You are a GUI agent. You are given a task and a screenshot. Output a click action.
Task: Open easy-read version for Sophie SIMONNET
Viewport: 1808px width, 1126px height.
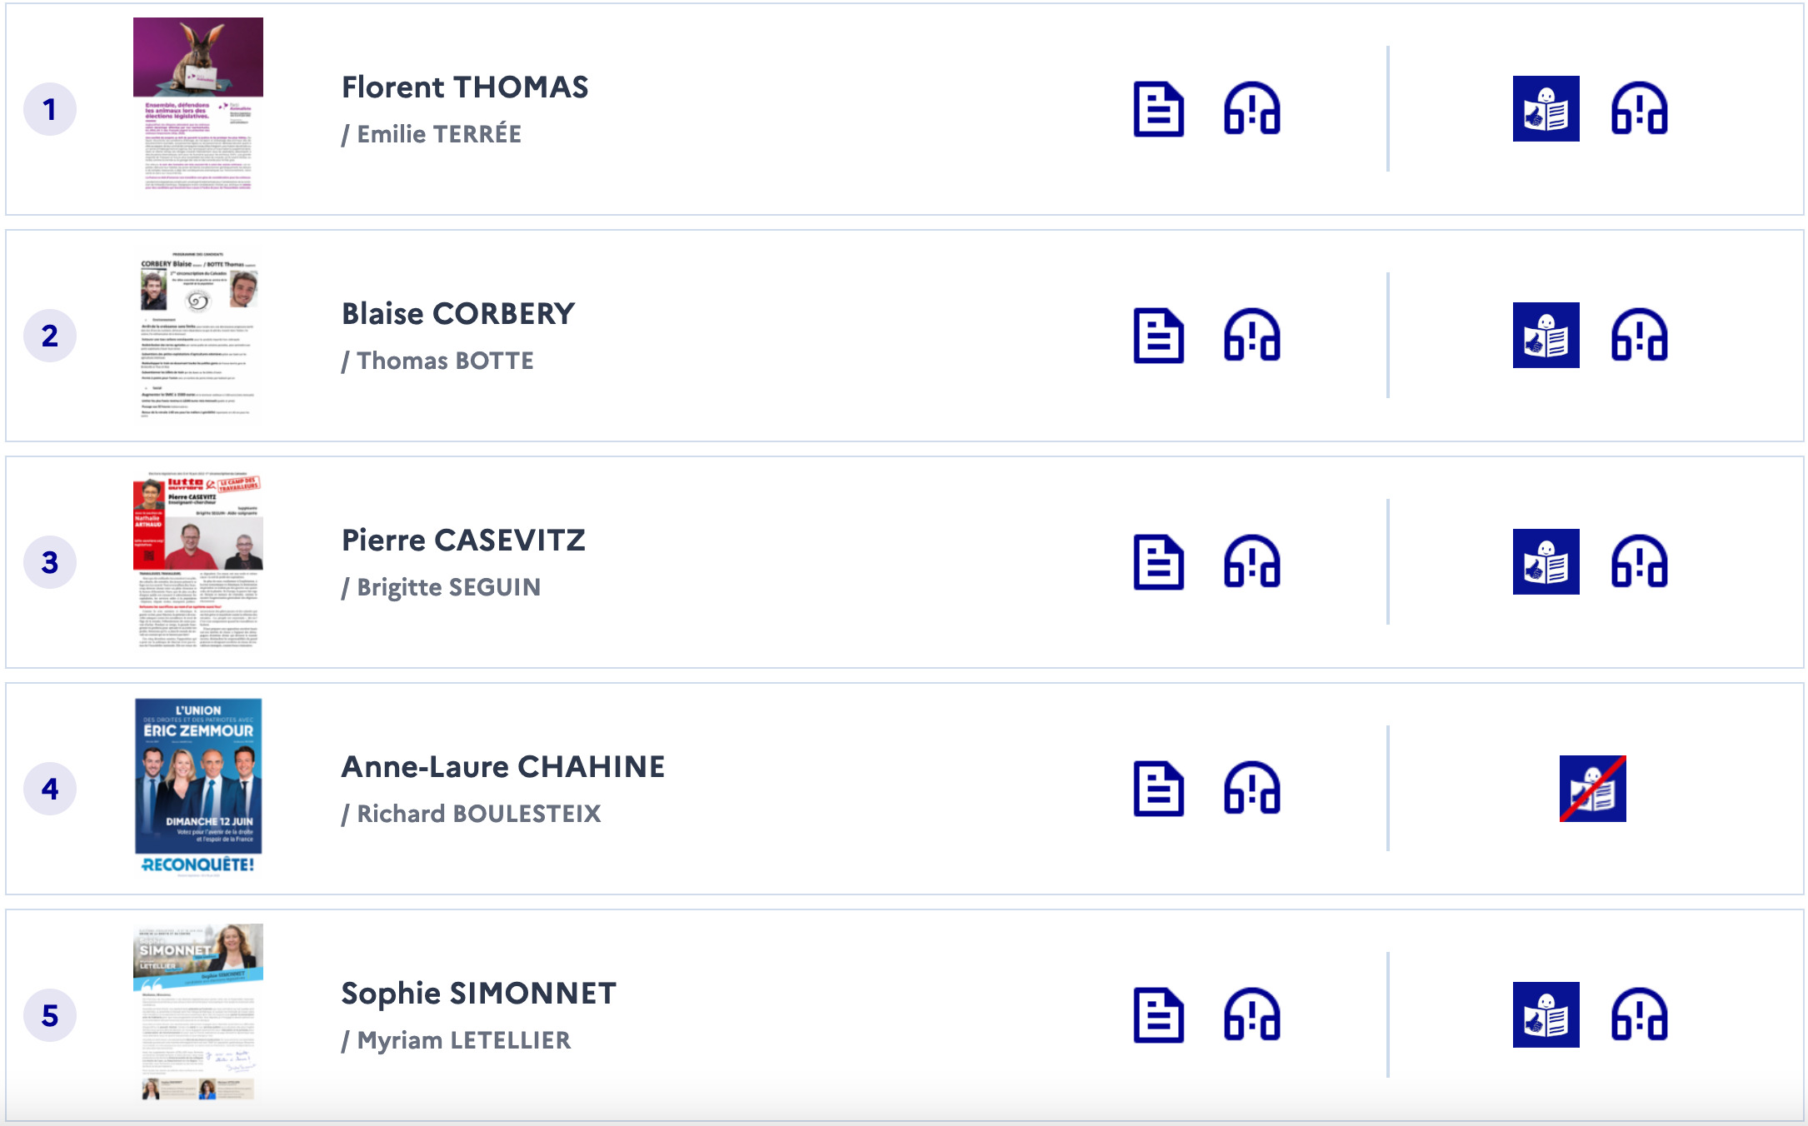click(x=1546, y=1015)
